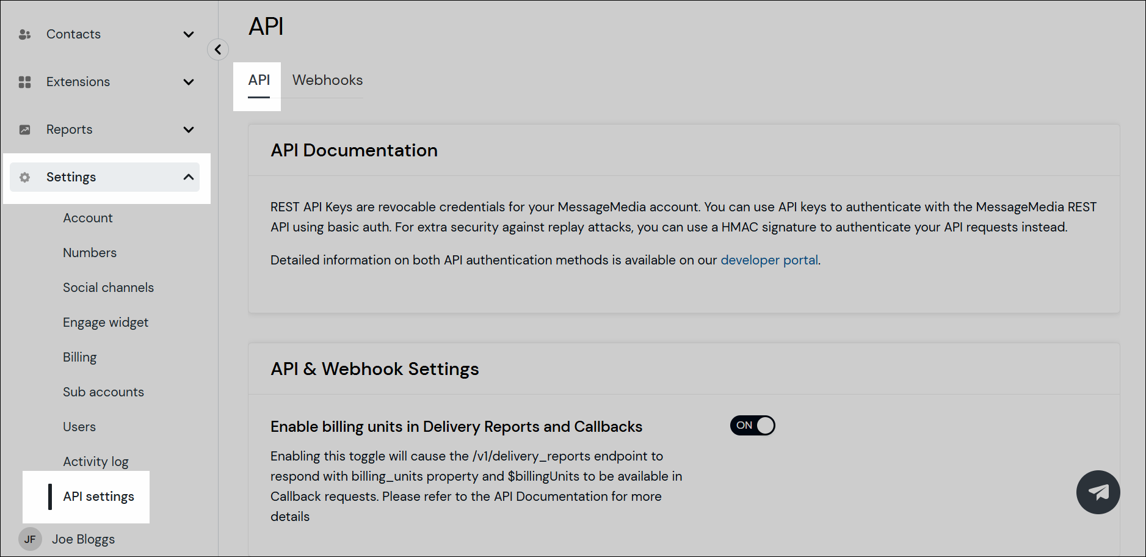Image resolution: width=1146 pixels, height=557 pixels.
Task: Follow the developer portal link
Action: coord(769,260)
